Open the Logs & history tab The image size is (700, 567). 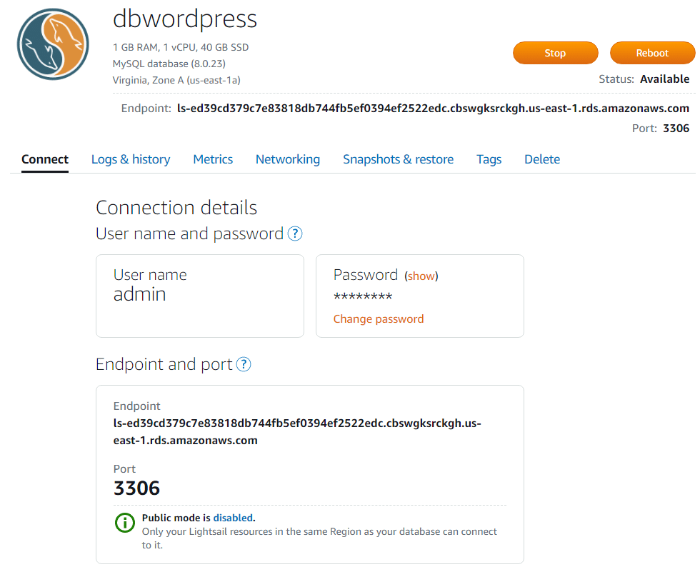131,159
